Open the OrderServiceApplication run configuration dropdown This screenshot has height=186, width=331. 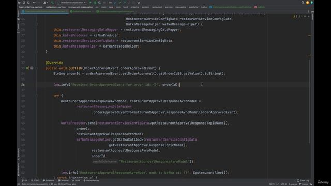[72, 3]
